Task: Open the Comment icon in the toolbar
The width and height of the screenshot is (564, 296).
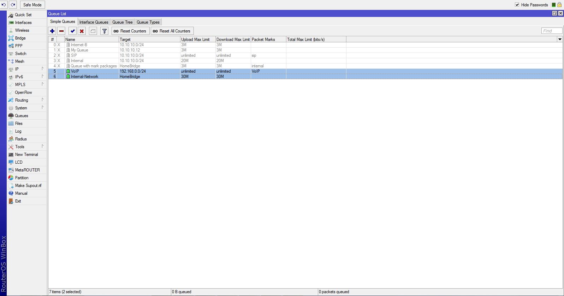Action: [x=93, y=31]
